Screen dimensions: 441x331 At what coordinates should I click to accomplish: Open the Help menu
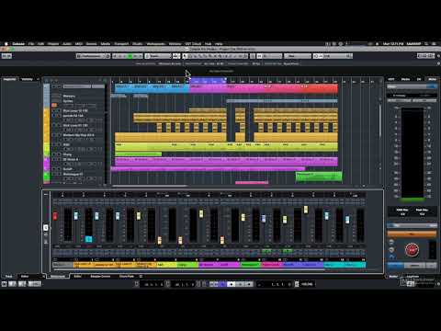(219, 44)
